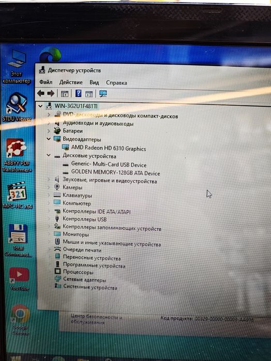
Task: Collapse the WIN-3G2U1F481TI root node
Action: point(40,106)
